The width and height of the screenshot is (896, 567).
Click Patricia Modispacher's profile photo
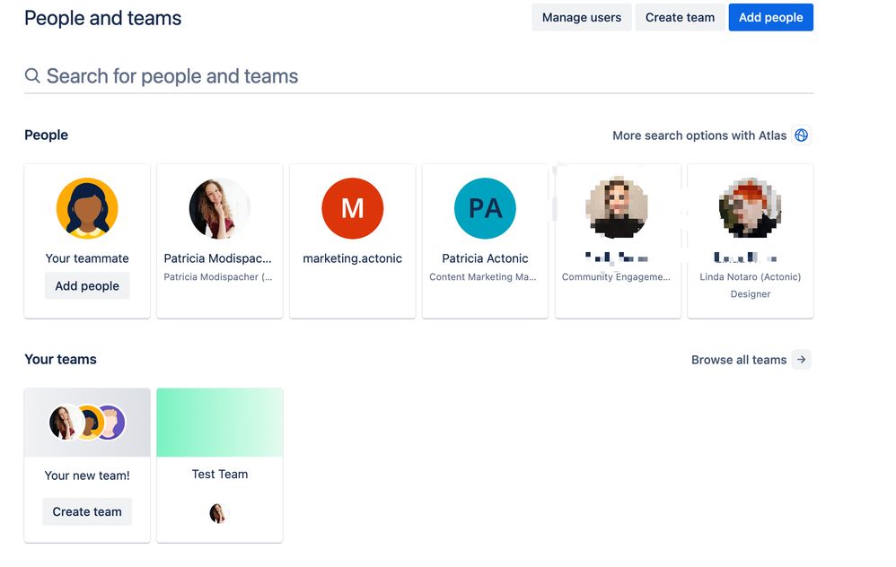point(219,208)
